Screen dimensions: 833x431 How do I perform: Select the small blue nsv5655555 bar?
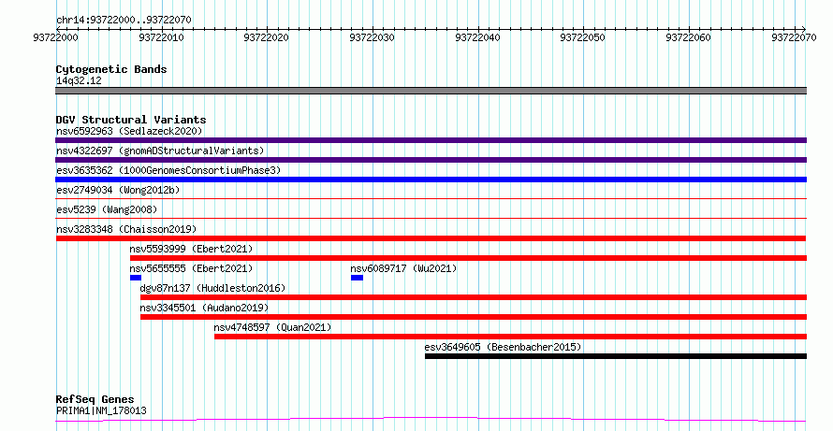coord(136,278)
